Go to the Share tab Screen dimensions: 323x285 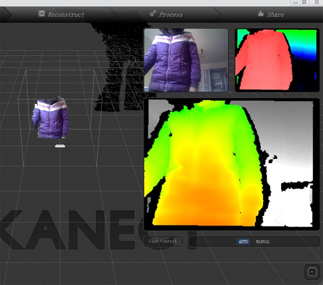(275, 14)
